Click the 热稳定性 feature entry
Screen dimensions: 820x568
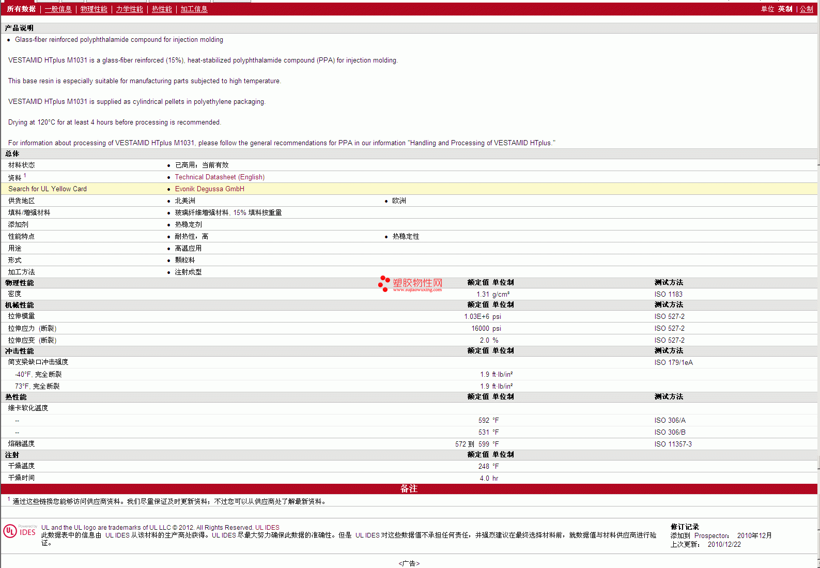pyautogui.click(x=406, y=237)
